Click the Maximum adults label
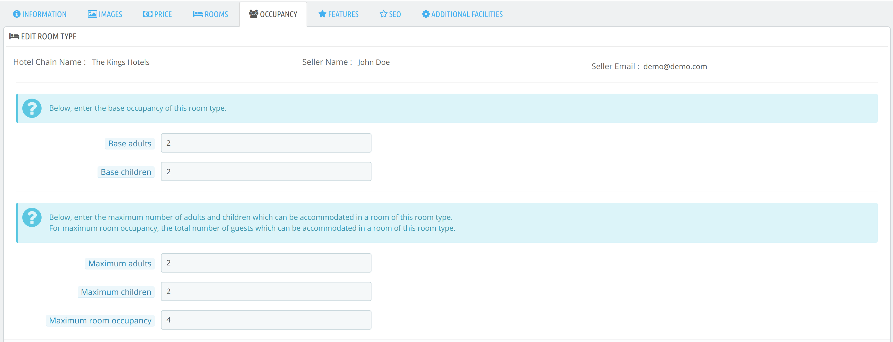Viewport: 893px width, 342px height. point(120,264)
